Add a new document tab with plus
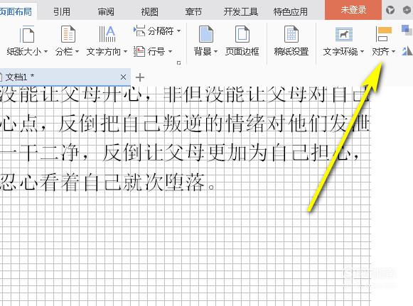The width and height of the screenshot is (413, 306). pyautogui.click(x=140, y=77)
